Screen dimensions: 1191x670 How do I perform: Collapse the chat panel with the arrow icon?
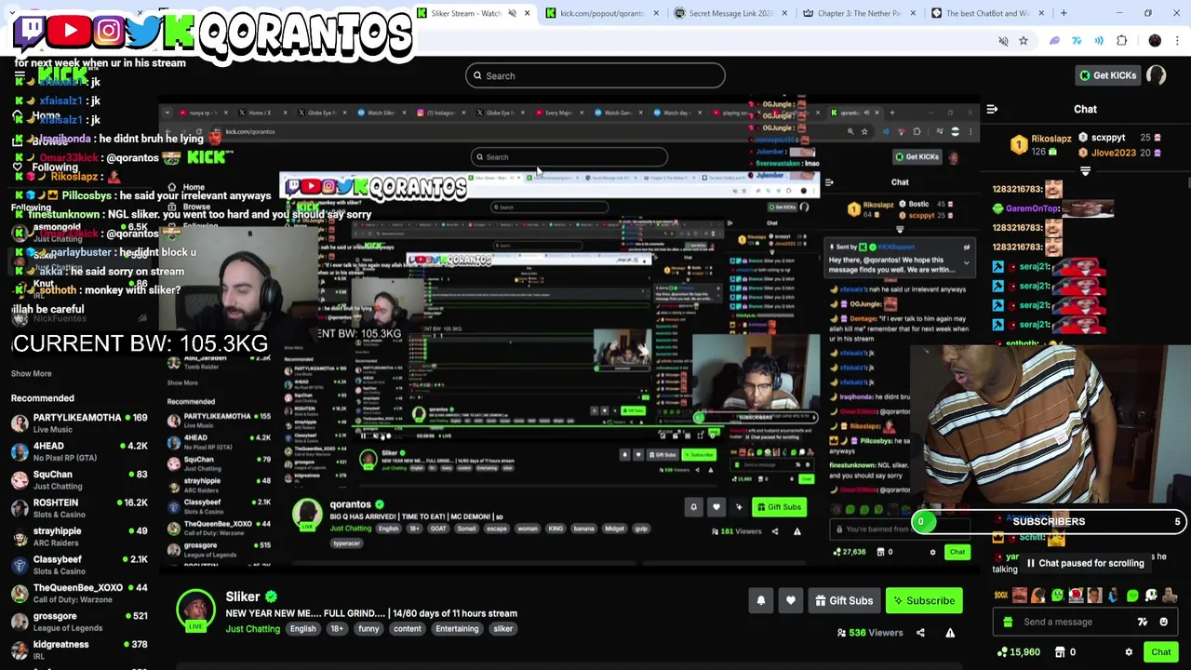992,109
